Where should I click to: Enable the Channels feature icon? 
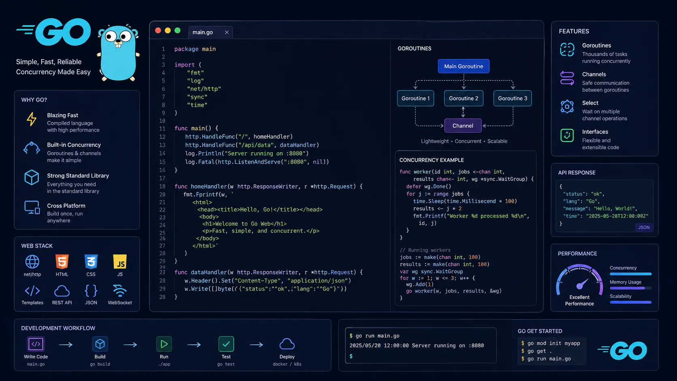click(x=567, y=78)
